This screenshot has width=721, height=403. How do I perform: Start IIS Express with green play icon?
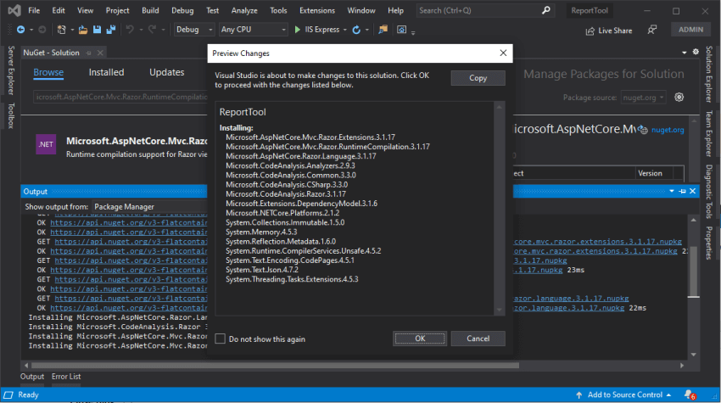297,30
